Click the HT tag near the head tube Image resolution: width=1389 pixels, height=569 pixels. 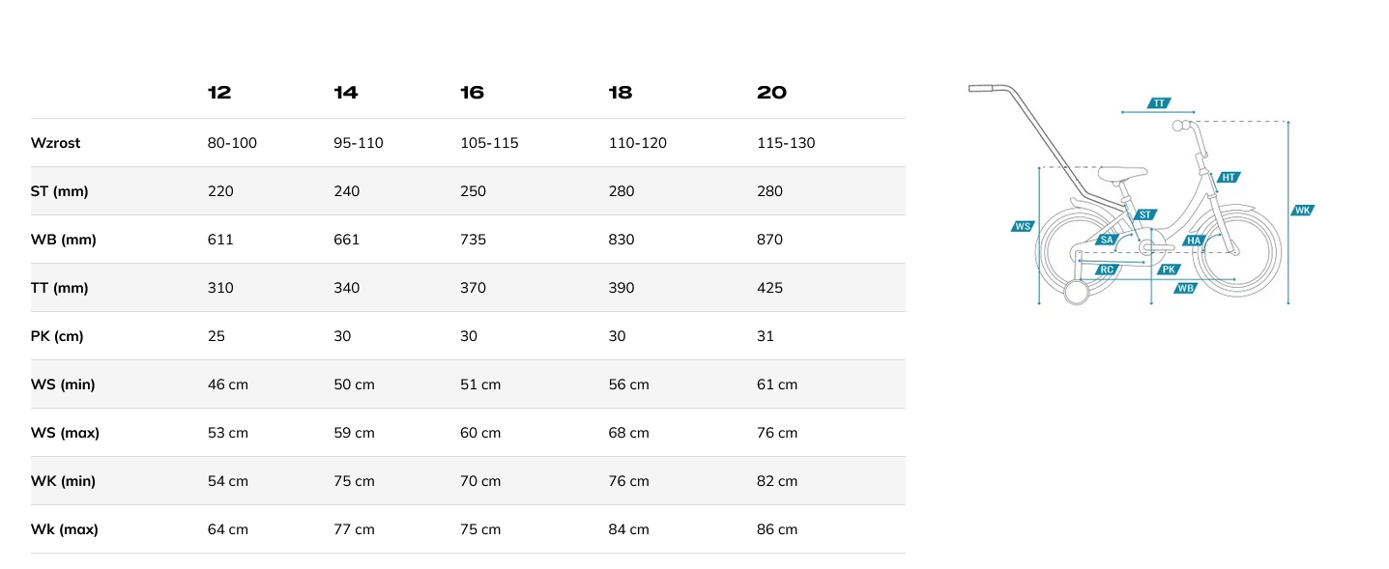1229,177
